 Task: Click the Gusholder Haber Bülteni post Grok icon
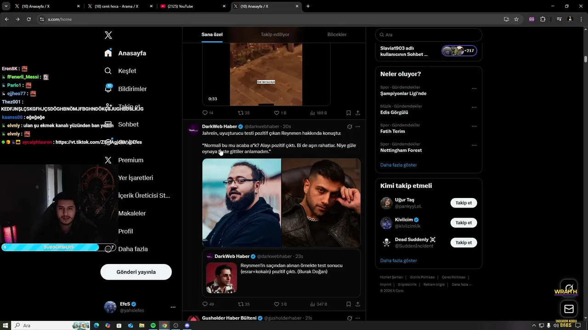point(350,318)
